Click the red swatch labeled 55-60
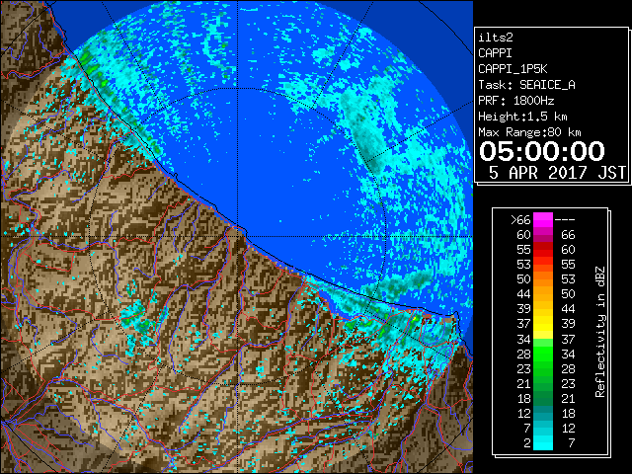 point(543,250)
